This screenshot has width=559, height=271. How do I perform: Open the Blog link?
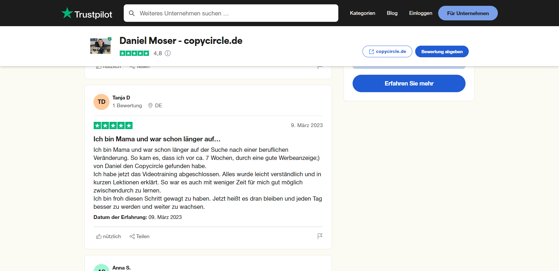[392, 13]
